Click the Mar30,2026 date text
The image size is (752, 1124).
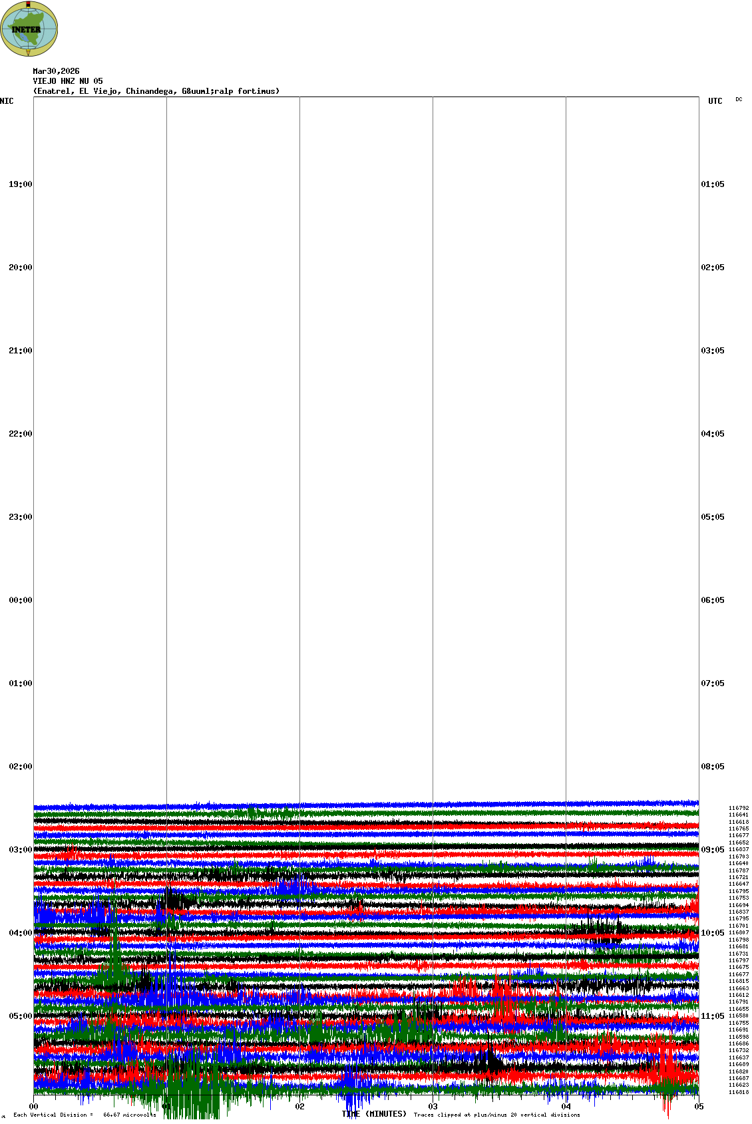tap(56, 71)
